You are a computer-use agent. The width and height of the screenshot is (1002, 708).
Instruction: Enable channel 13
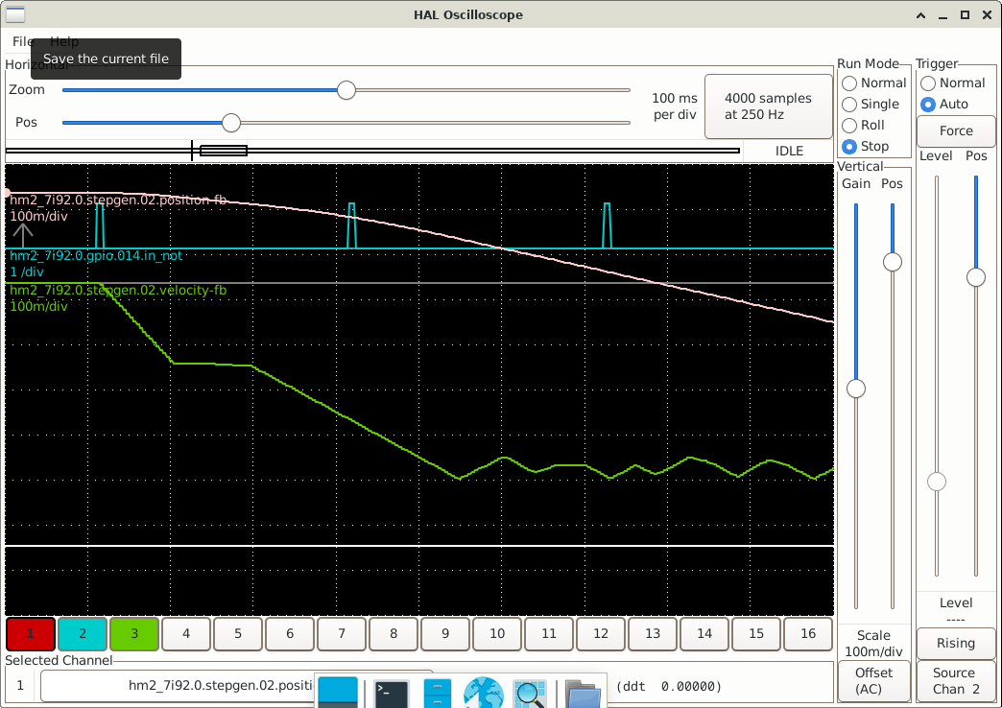pyautogui.click(x=653, y=634)
